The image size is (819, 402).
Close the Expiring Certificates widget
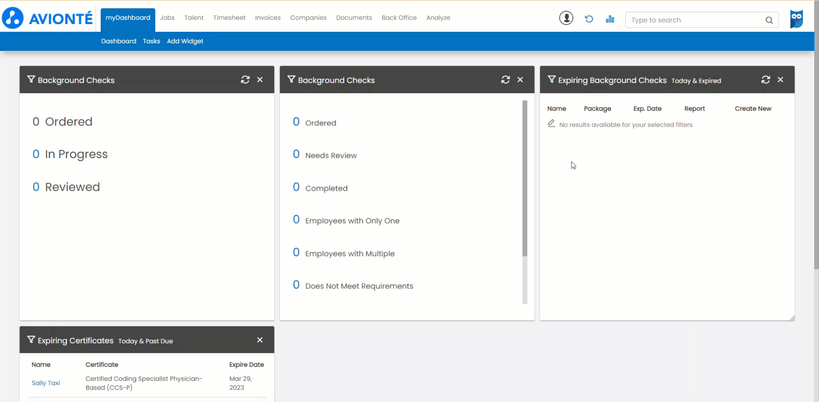(260, 340)
